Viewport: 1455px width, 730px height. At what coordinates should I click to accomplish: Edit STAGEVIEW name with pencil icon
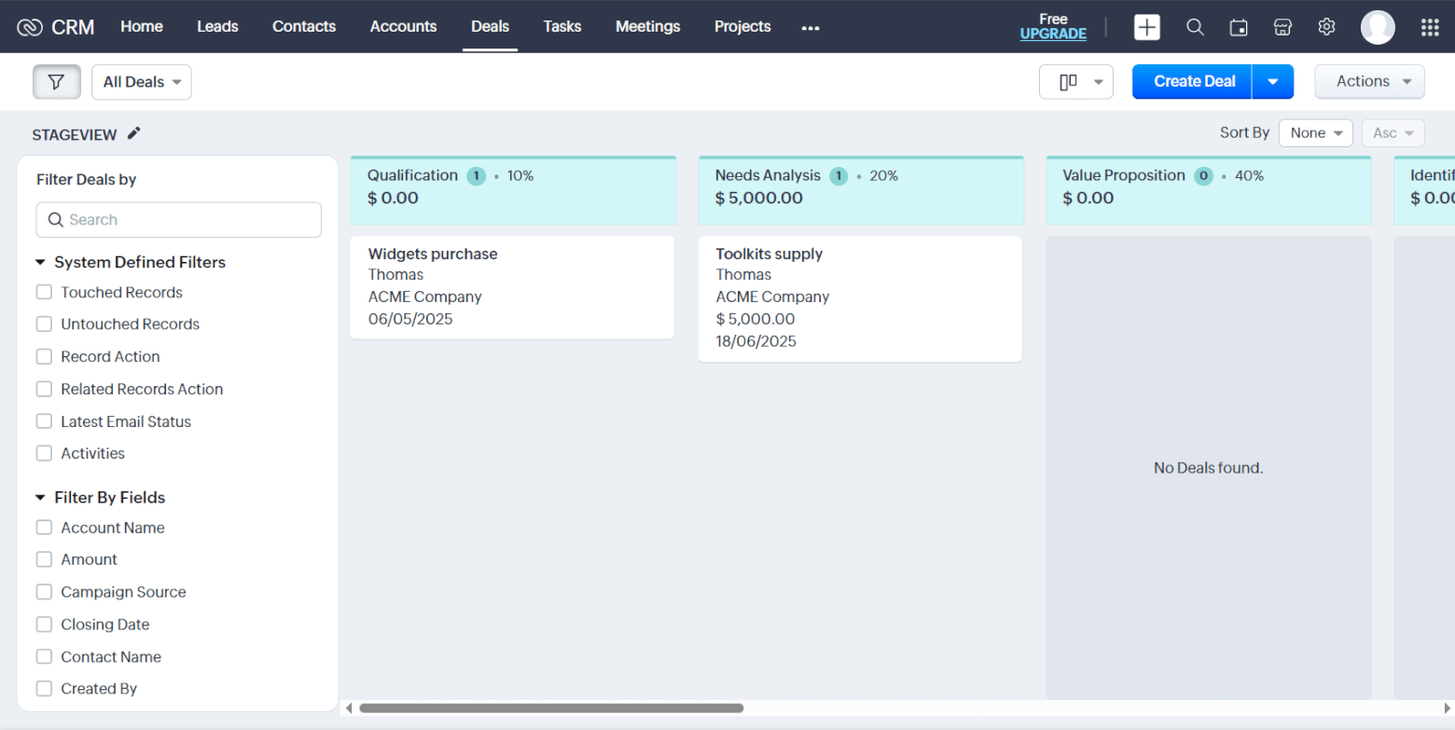(x=134, y=133)
